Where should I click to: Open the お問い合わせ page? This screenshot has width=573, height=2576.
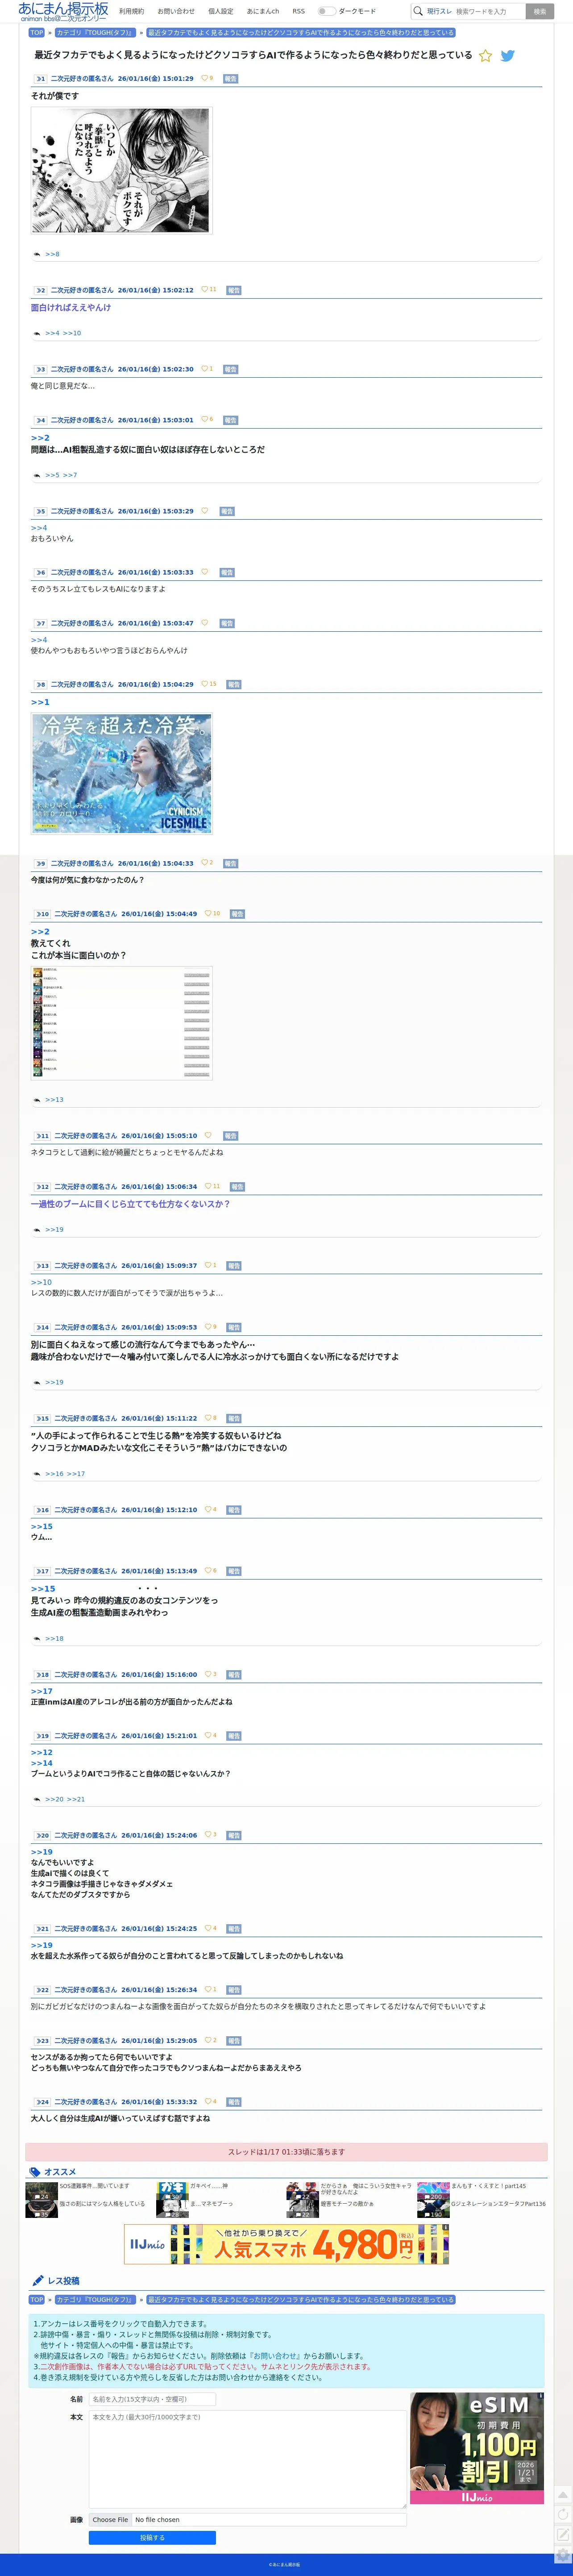pos(176,11)
